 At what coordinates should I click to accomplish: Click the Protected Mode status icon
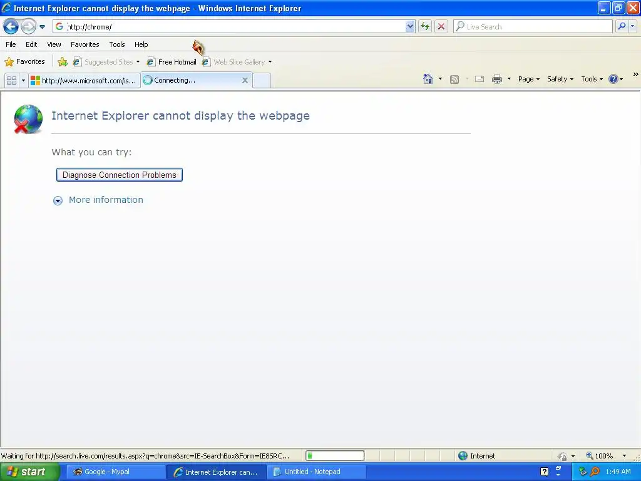[563, 456]
